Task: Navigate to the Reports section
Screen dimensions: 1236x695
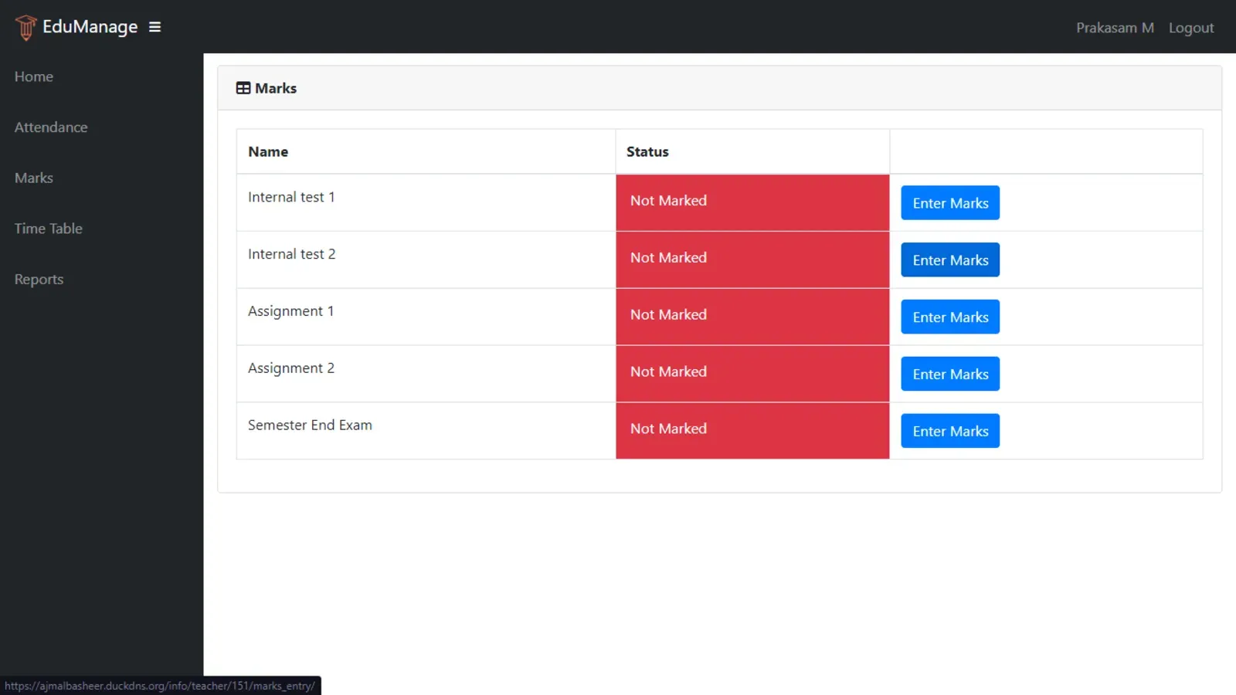Action: 39,279
